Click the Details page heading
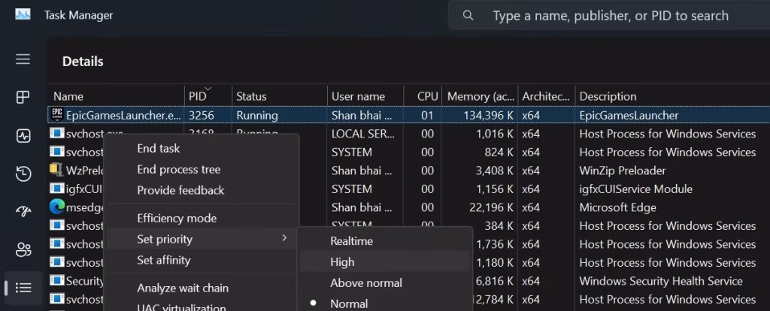This screenshot has height=311, width=770. pos(83,62)
